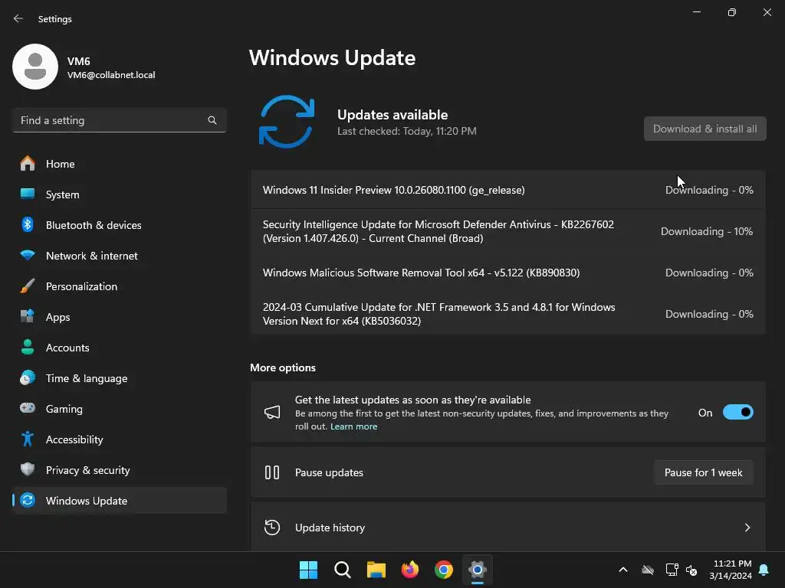The height and width of the screenshot is (588, 785).
Task: Click Download & install all button
Action: pyautogui.click(x=705, y=129)
